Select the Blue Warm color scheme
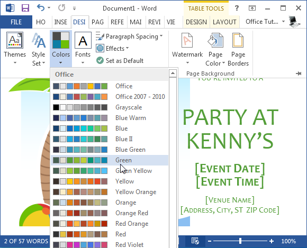Viewport: 307px width, 248px height. (x=110, y=118)
